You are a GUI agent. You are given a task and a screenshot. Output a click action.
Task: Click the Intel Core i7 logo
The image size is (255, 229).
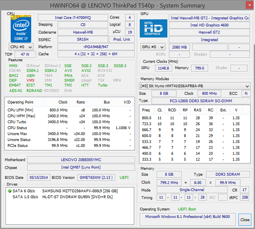pos(21,29)
